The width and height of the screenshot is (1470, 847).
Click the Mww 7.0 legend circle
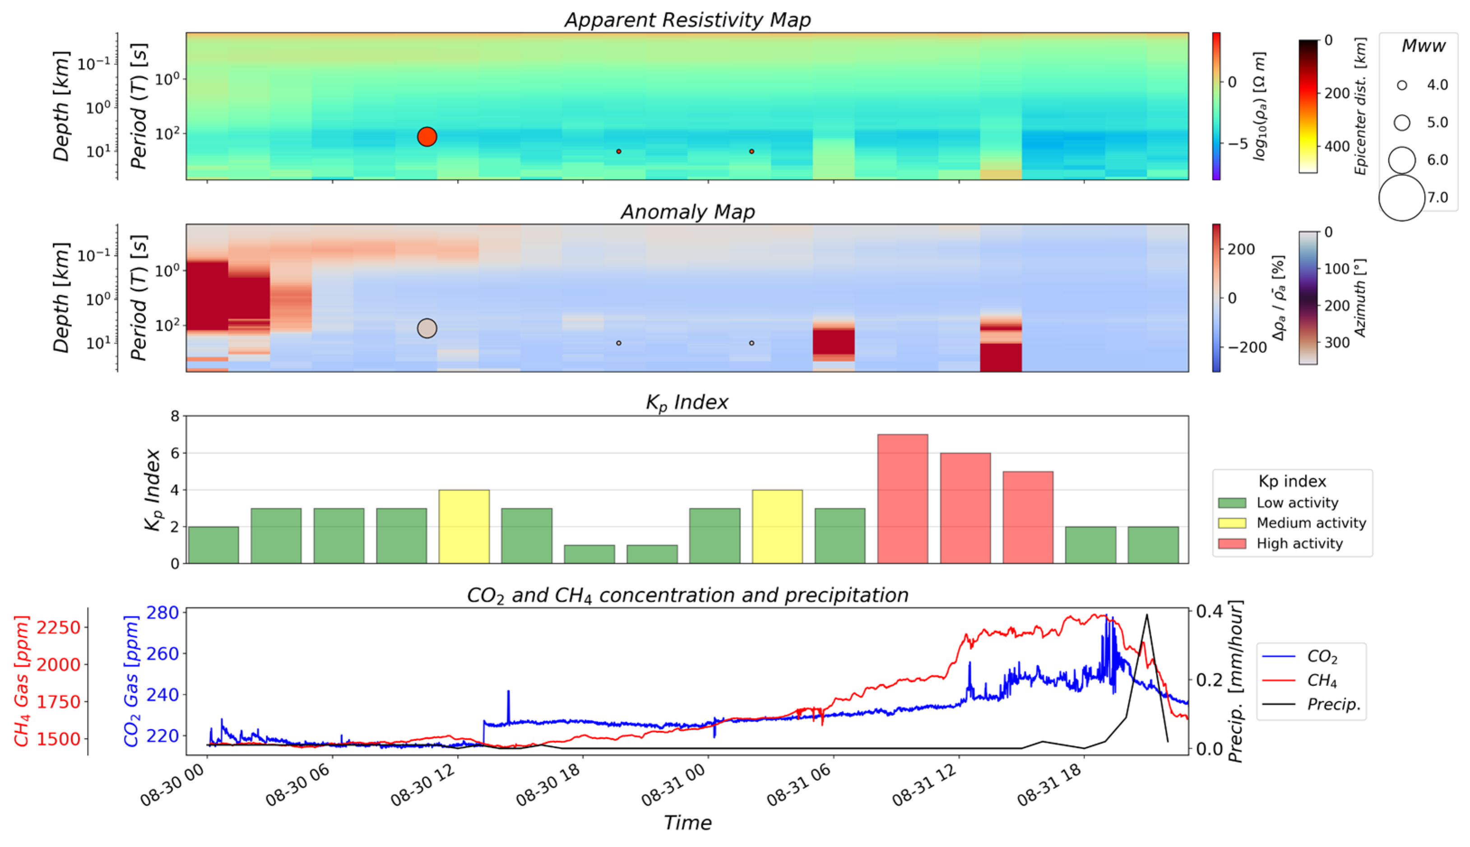[x=1401, y=198]
